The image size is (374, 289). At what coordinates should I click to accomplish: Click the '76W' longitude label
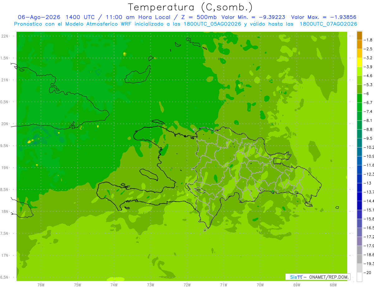(41, 285)
